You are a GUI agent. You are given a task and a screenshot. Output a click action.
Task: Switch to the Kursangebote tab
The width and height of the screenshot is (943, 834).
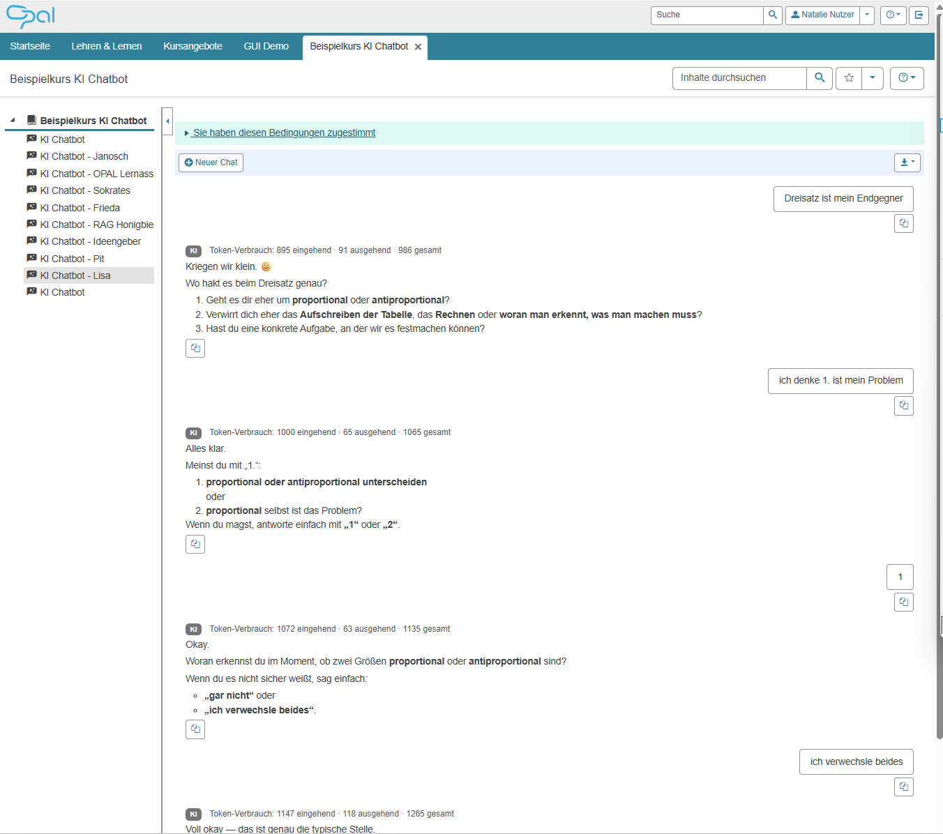[x=193, y=46]
